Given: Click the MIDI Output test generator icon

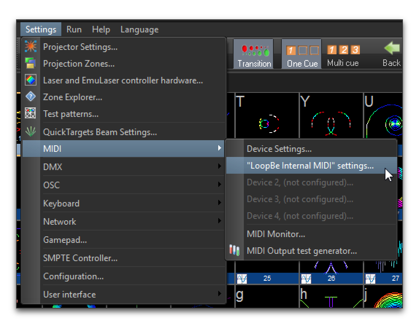Looking at the screenshot, I should (234, 250).
